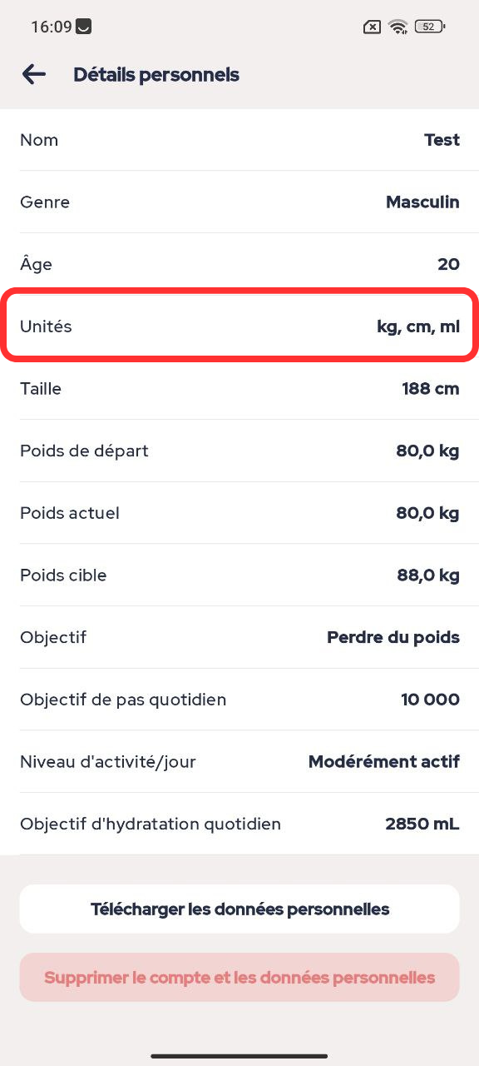
Task: Edit Objectif d'hydratation quotidien 2850 mL
Action: pos(239,824)
